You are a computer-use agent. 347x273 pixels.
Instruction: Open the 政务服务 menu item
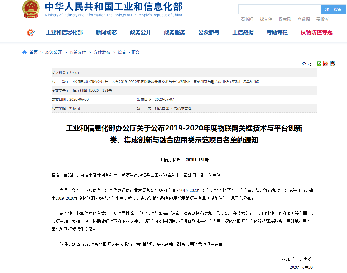click(175, 32)
